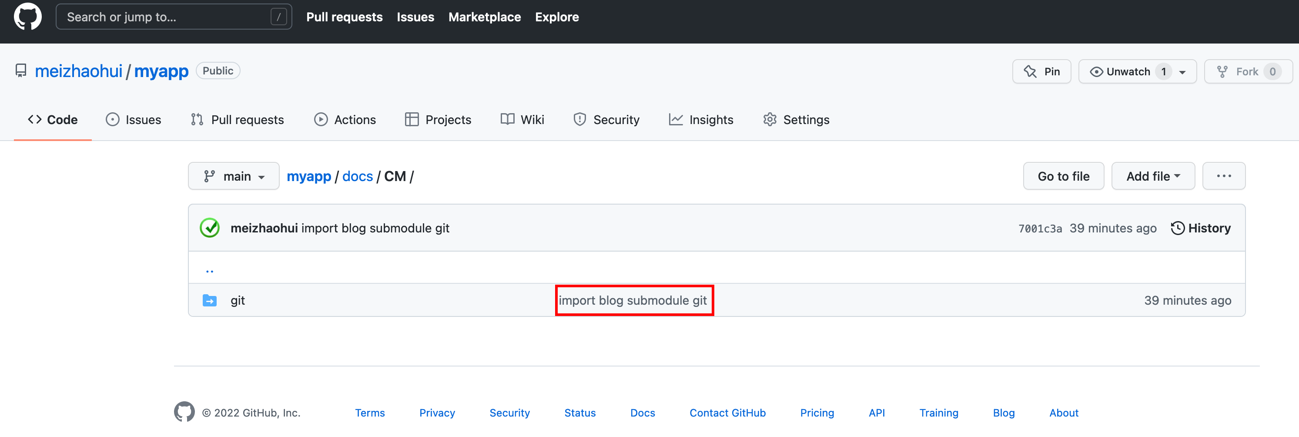The height and width of the screenshot is (437, 1299).
Task: Open the Training footer link
Action: [938, 413]
